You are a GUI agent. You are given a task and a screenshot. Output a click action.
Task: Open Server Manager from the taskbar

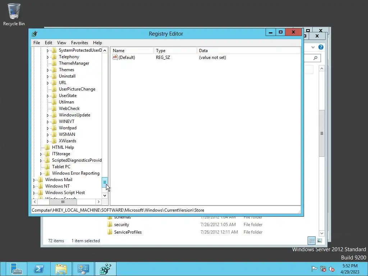[16, 269]
